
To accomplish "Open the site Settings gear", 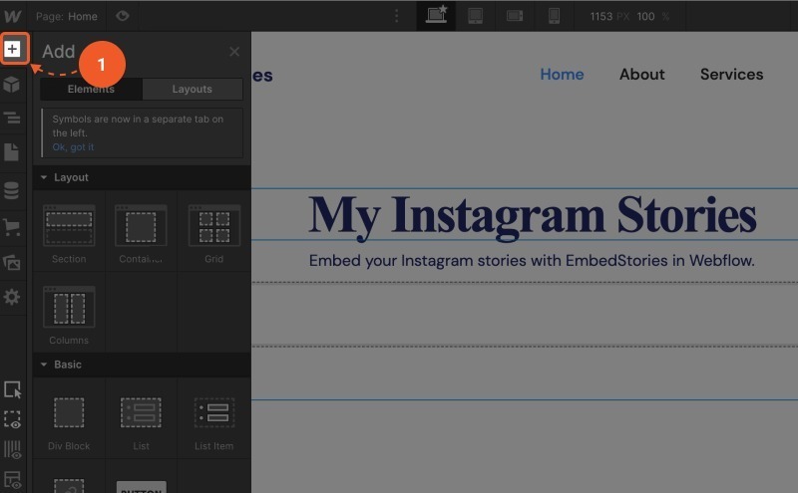I will point(12,297).
